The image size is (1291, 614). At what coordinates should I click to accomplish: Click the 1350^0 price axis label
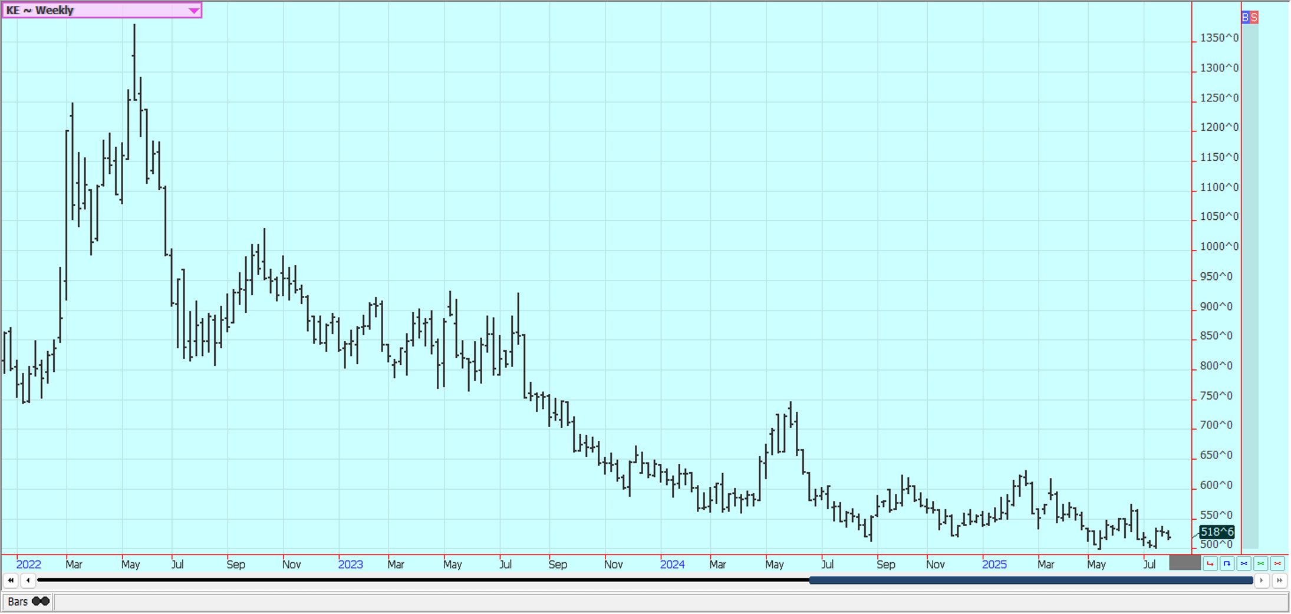(1219, 38)
